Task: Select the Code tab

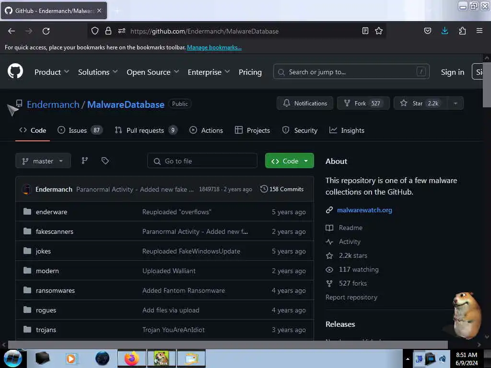Action: [33, 130]
